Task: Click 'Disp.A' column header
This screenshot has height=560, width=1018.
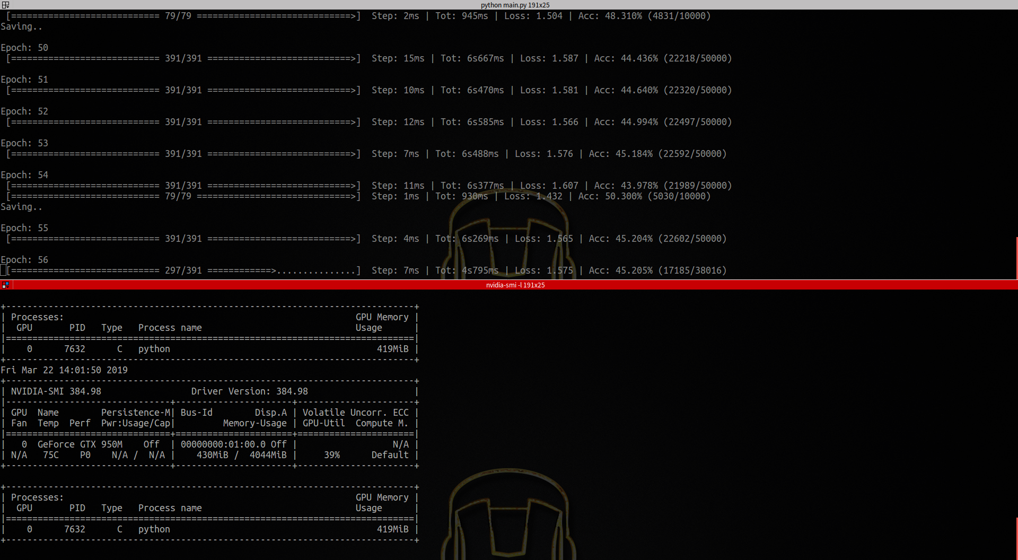Action: [271, 413]
